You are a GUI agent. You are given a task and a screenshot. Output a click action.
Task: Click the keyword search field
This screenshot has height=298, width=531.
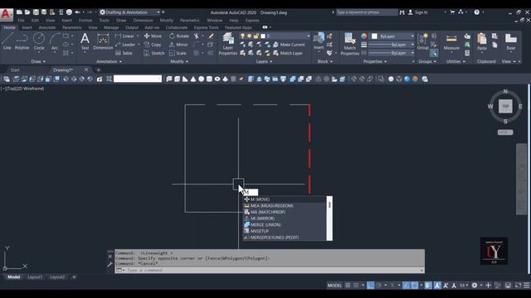click(x=367, y=12)
